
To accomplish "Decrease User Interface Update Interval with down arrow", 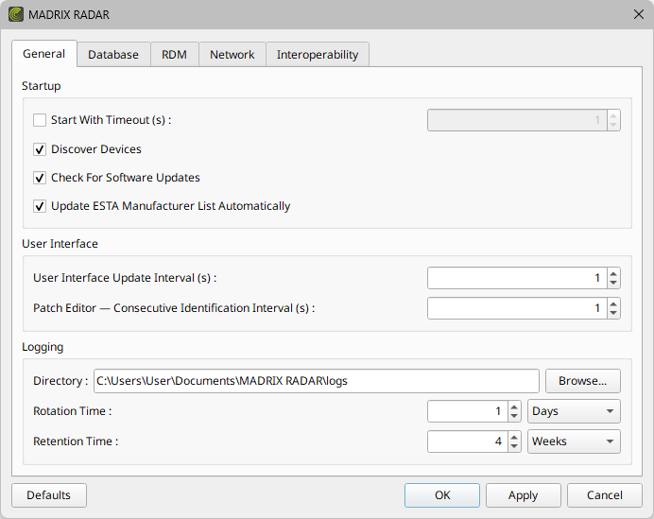I will [613, 283].
